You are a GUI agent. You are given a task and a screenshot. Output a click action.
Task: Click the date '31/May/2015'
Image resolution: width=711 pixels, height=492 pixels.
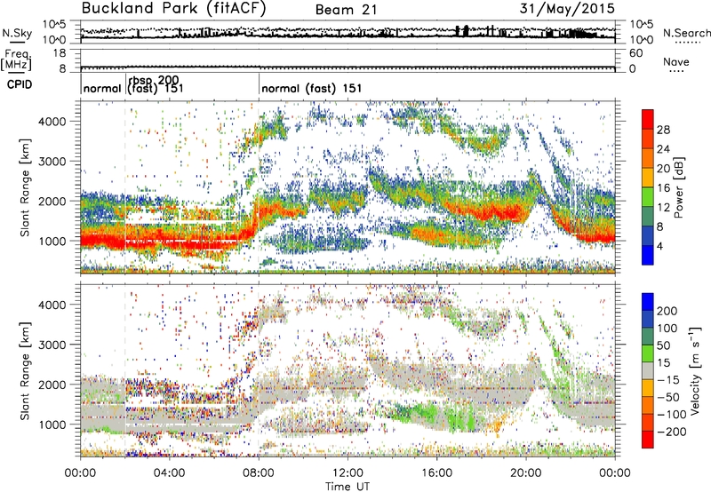567,9
